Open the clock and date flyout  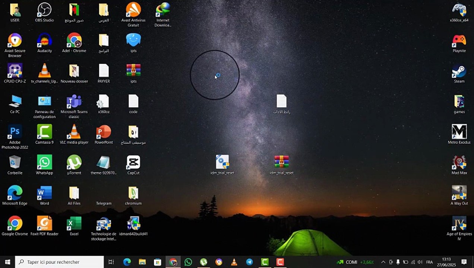coord(446,262)
